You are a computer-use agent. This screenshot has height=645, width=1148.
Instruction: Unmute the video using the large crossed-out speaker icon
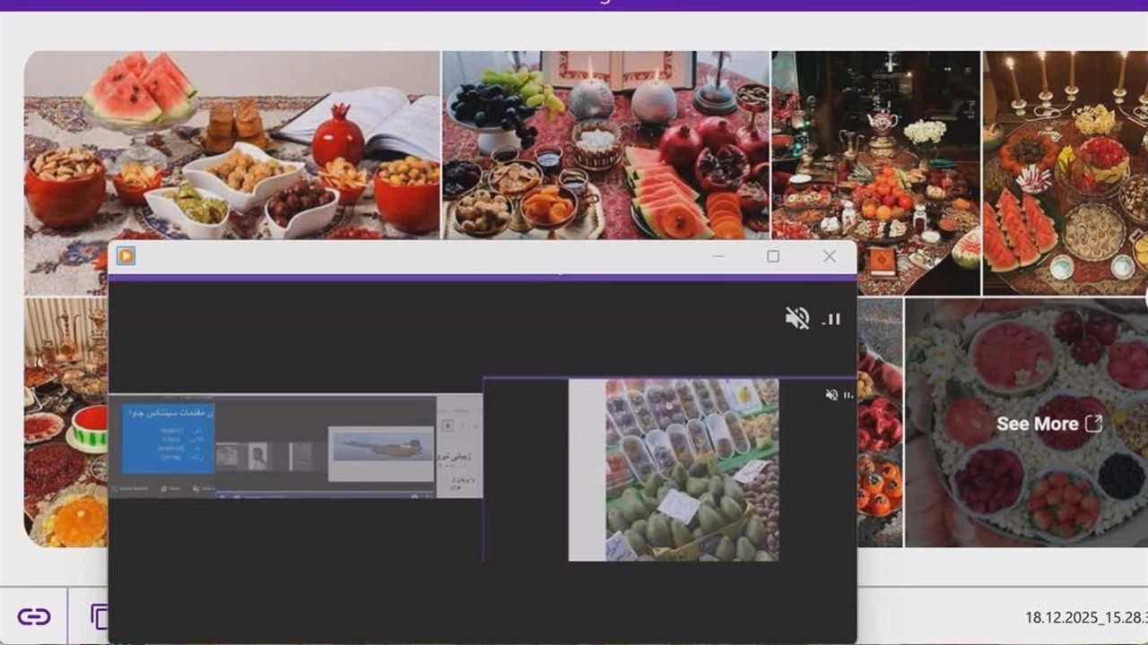pos(796,318)
